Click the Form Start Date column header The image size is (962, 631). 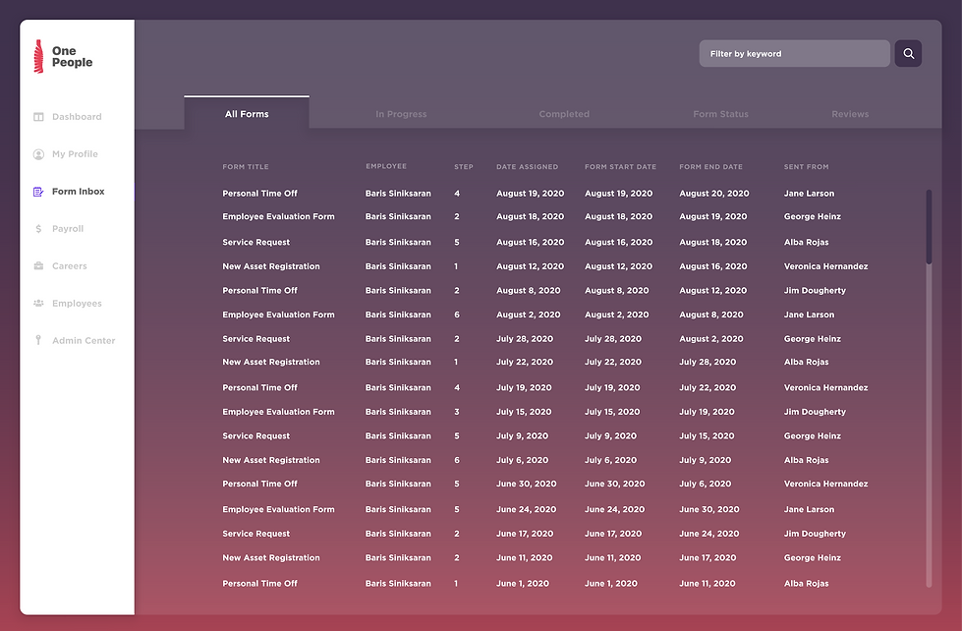[620, 167]
